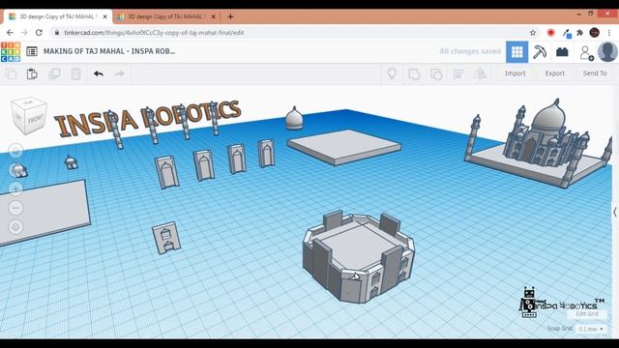Click the Align tool icon
This screenshot has width=619, height=348.
[458, 73]
